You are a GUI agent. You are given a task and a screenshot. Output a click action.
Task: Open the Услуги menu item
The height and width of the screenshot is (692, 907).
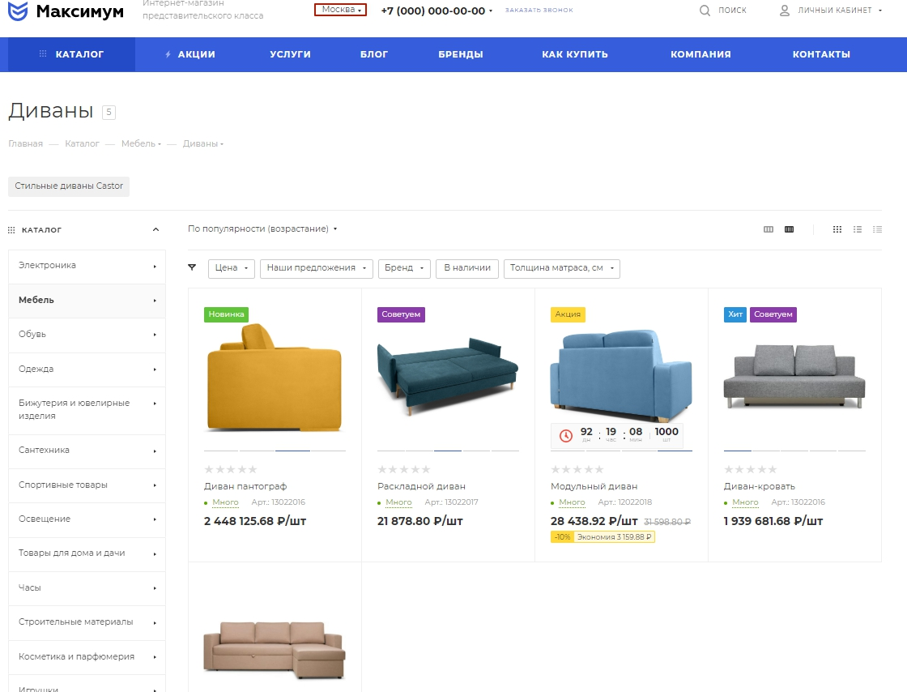point(290,54)
